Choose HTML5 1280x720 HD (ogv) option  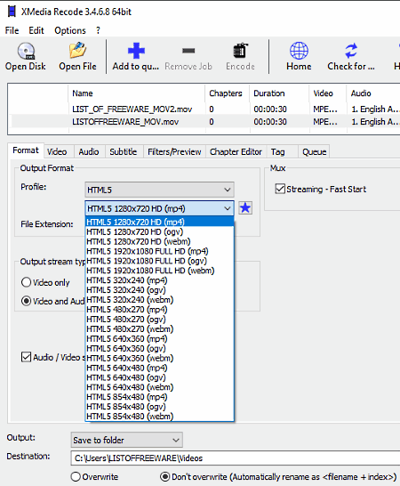click(159, 231)
